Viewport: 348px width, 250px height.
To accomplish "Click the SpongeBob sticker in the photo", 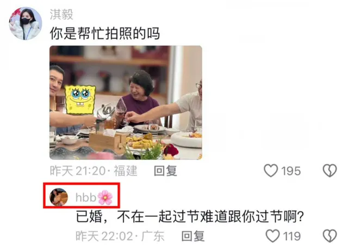I will tap(80, 100).
